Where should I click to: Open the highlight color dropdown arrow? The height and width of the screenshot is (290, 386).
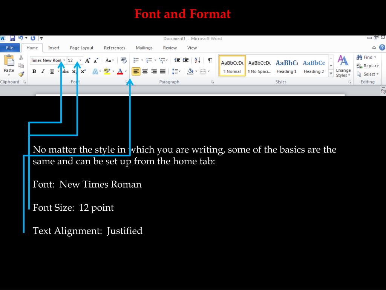(113, 71)
